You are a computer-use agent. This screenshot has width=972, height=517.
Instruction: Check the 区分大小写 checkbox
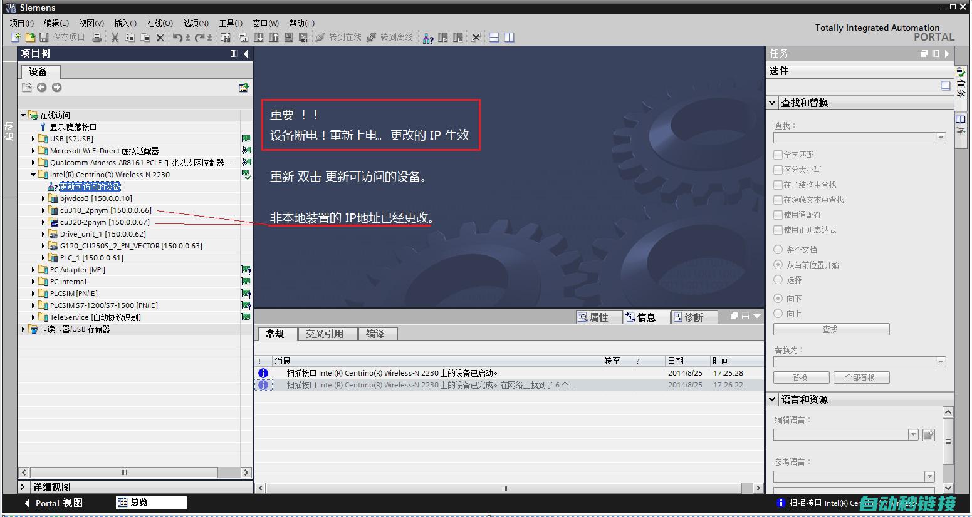(778, 170)
